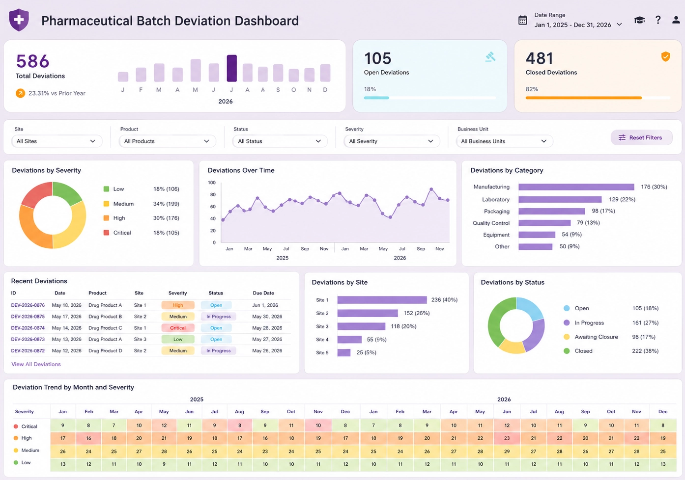Open deviation DEV-2026-0876 record
Image resolution: width=685 pixels, height=480 pixels.
point(28,305)
